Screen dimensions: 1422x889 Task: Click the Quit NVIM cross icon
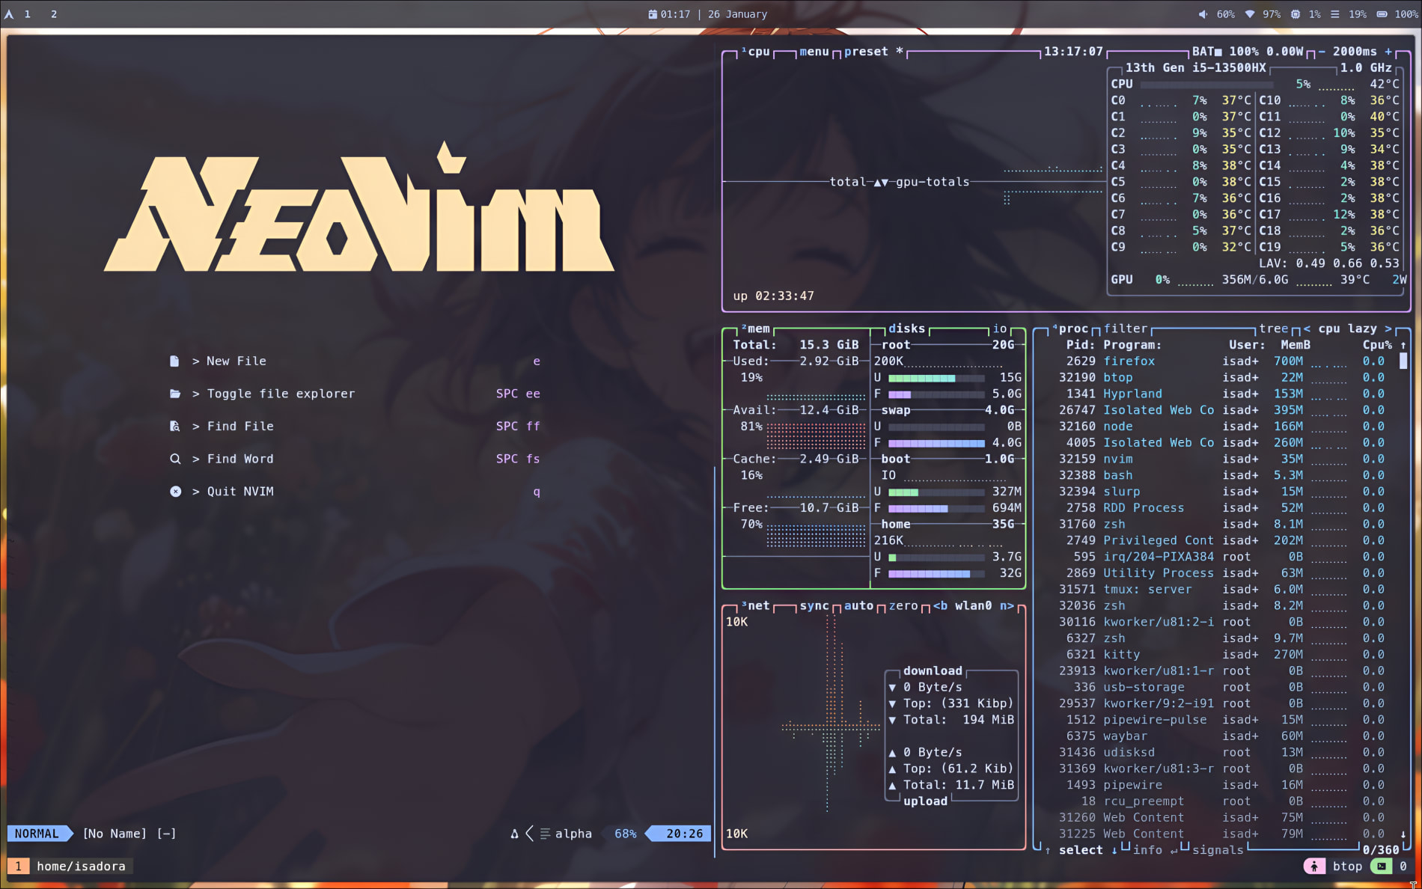(x=175, y=492)
